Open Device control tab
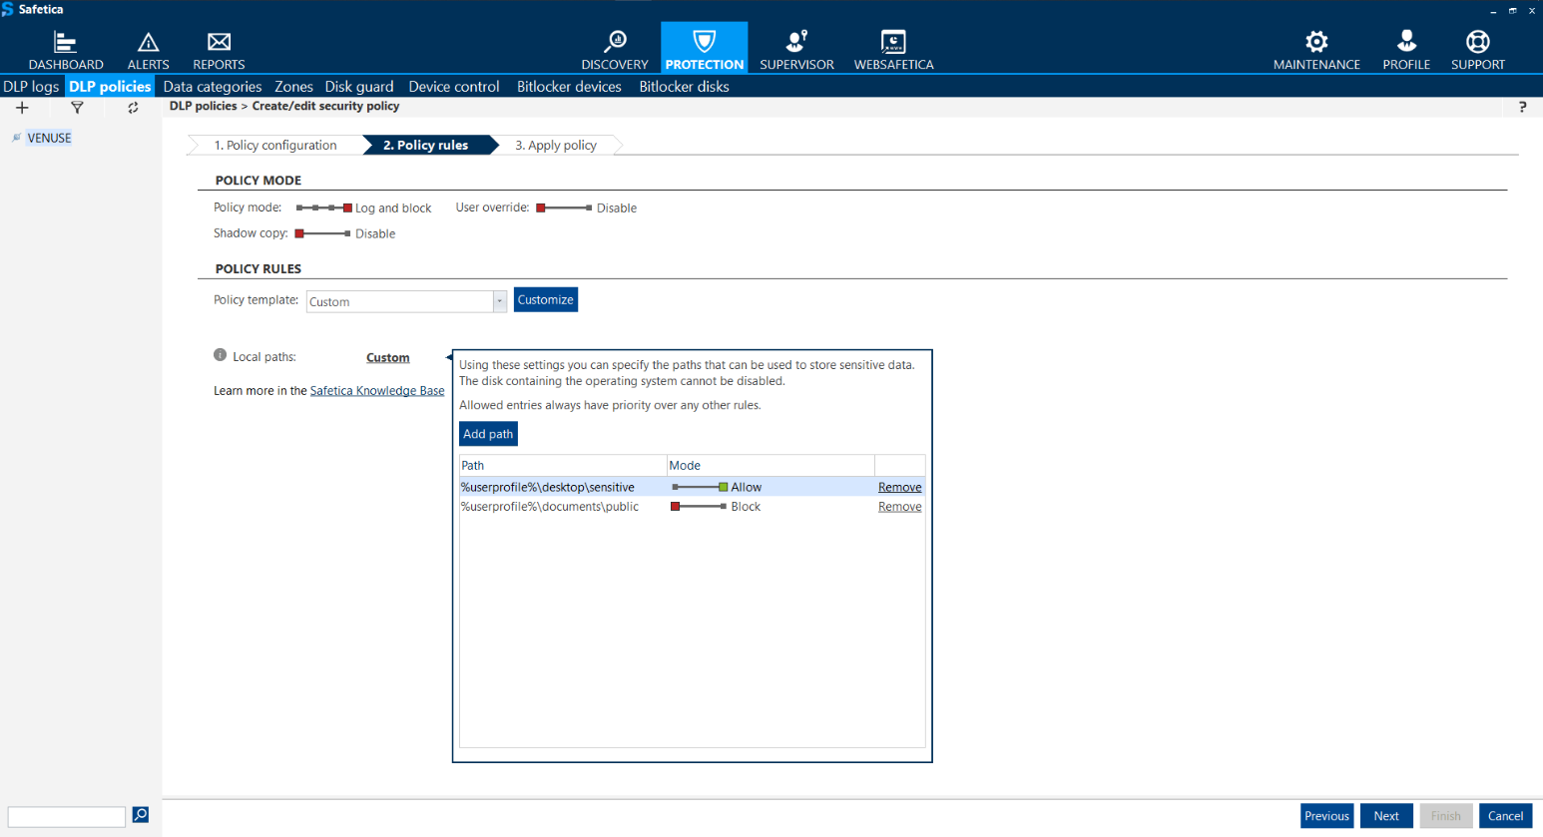This screenshot has height=837, width=1543. click(x=454, y=87)
